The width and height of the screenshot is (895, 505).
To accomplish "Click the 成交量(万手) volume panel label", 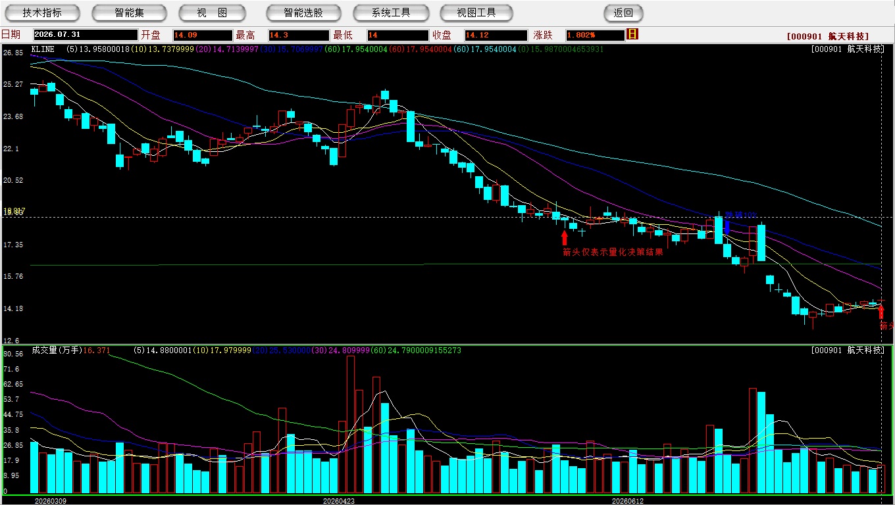I will [57, 350].
